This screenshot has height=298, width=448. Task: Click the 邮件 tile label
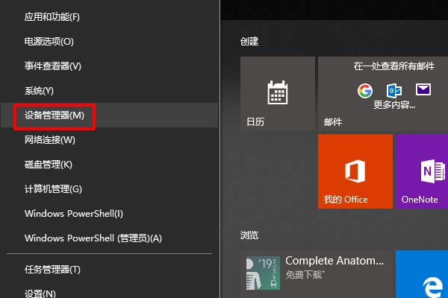click(x=333, y=122)
